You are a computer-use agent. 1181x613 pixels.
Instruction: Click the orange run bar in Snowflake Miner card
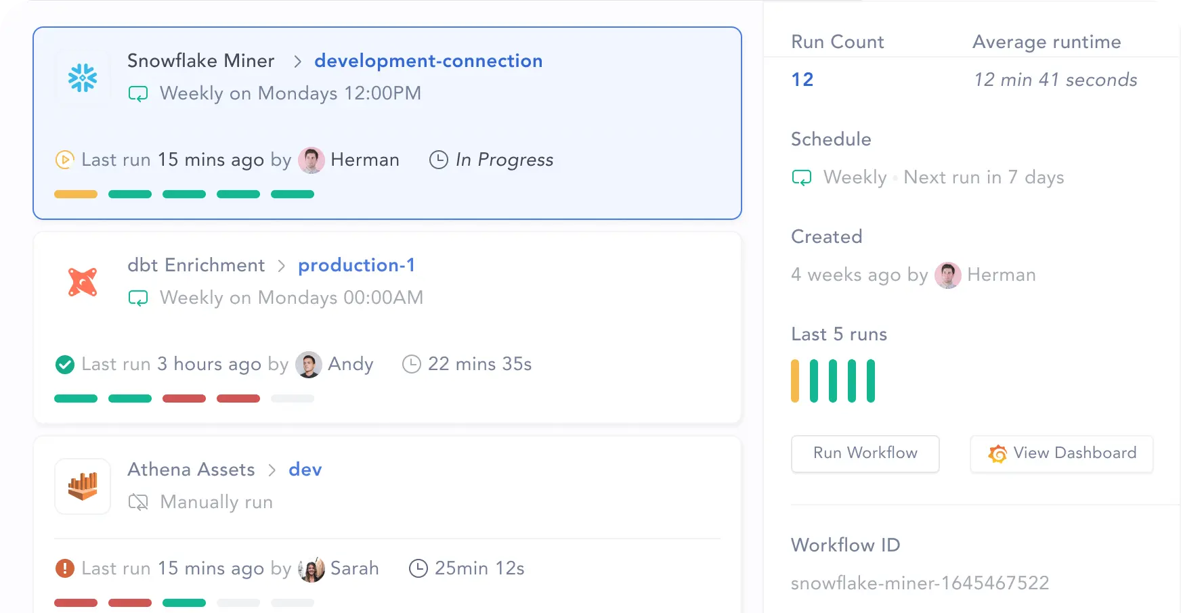click(x=76, y=194)
